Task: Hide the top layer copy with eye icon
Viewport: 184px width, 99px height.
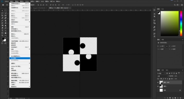Action: tap(158, 83)
